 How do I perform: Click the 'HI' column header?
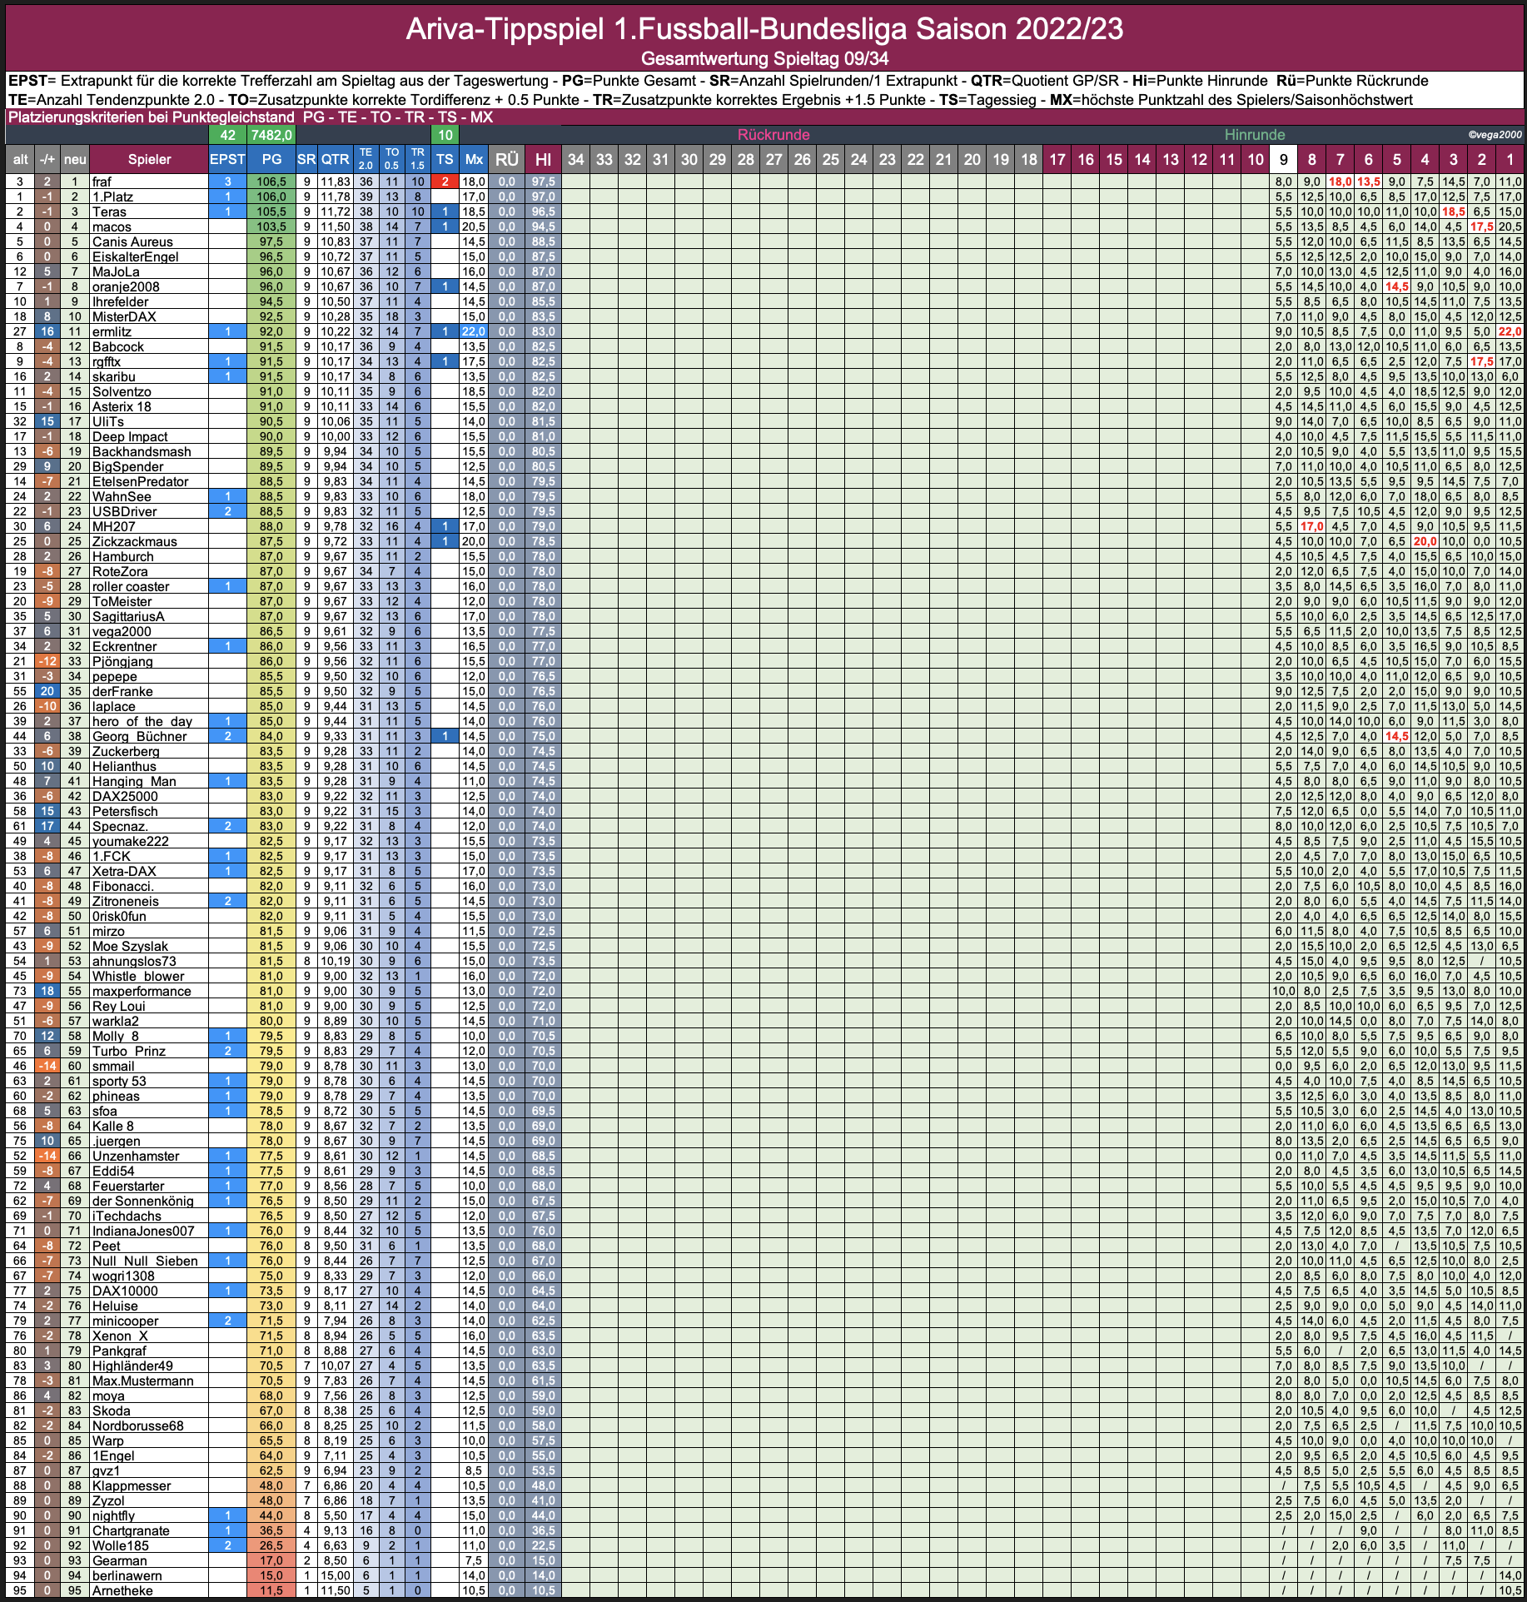[544, 159]
